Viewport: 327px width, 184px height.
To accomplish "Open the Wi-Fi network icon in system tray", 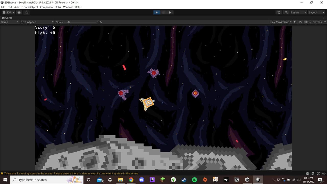I will click(294, 180).
